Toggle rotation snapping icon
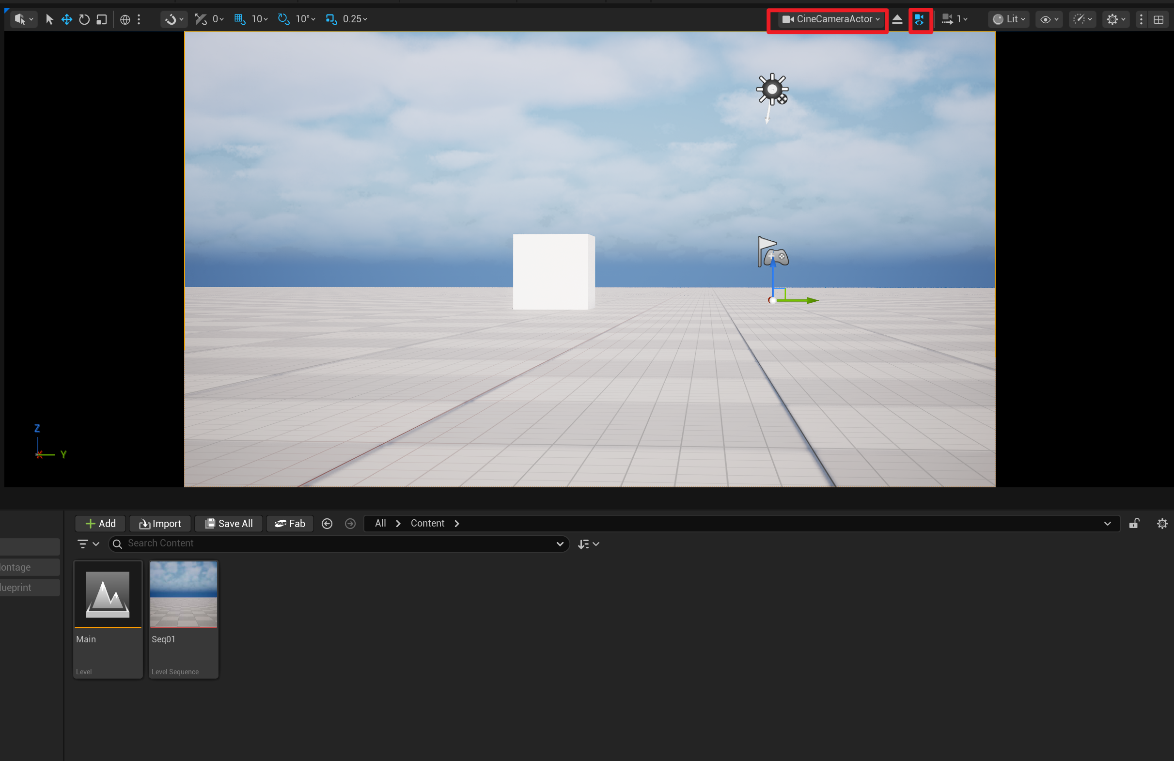 click(283, 19)
